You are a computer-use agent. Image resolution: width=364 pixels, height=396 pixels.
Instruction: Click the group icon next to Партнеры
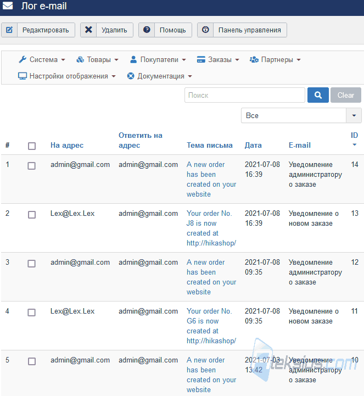pos(254,60)
